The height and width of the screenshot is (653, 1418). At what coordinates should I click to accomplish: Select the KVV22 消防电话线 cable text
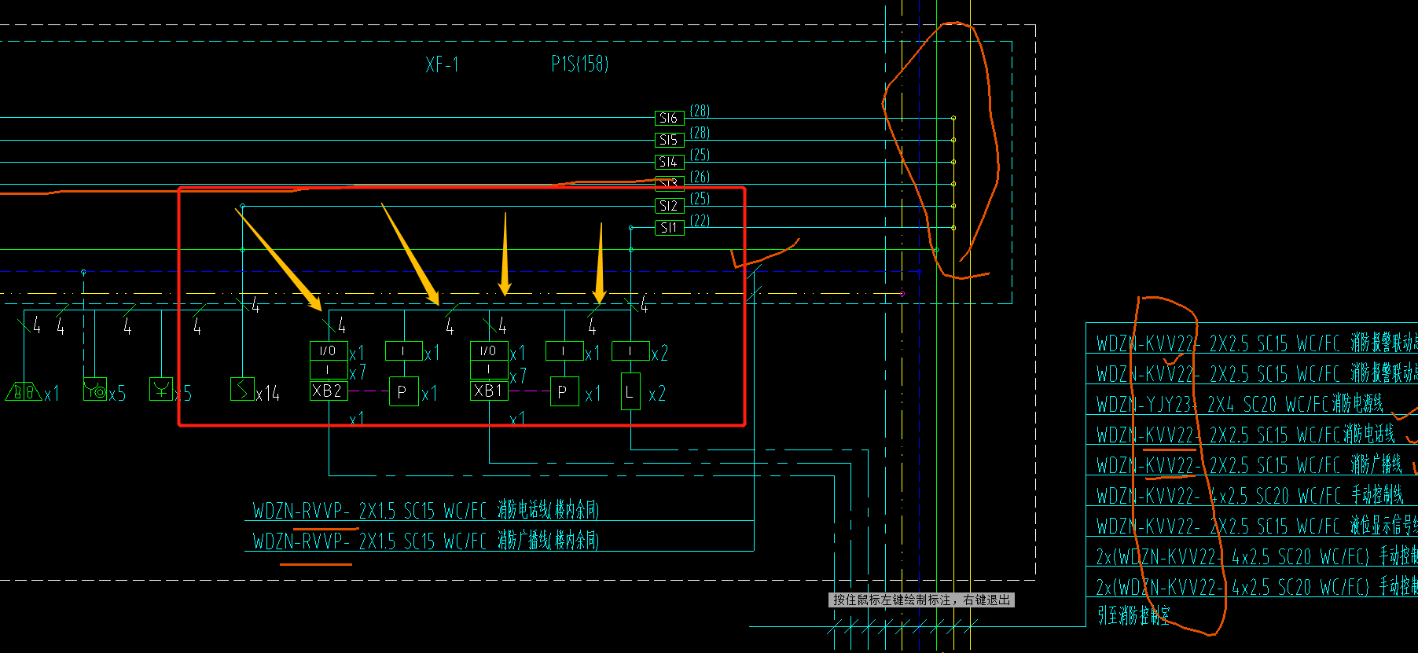(1246, 435)
